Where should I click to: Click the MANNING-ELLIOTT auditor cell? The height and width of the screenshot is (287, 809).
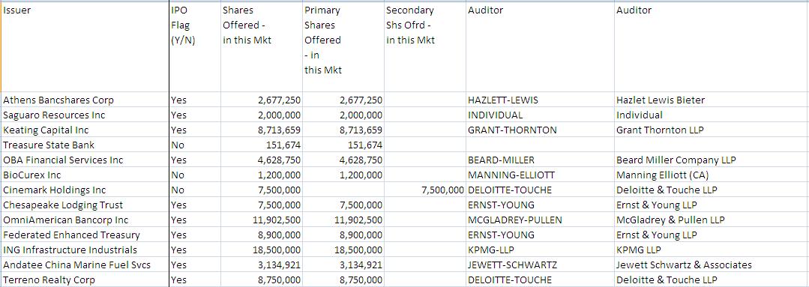click(x=540, y=175)
